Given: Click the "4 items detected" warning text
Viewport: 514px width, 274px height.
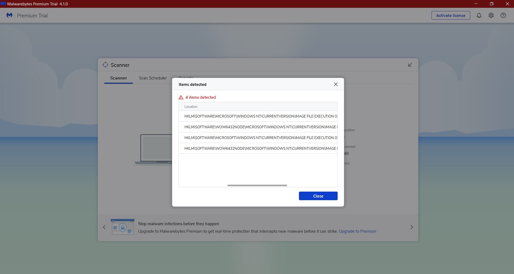Looking at the screenshot, I should point(201,97).
